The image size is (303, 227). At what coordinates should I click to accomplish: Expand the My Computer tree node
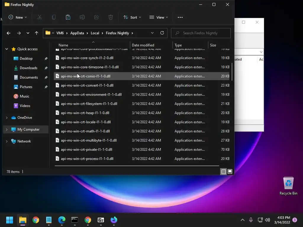pyautogui.click(x=7, y=129)
